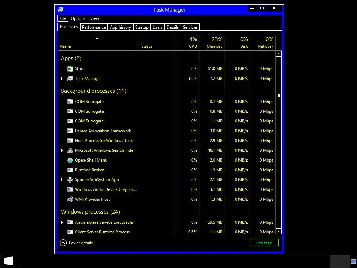Select the Background processes (11) header

(93, 91)
